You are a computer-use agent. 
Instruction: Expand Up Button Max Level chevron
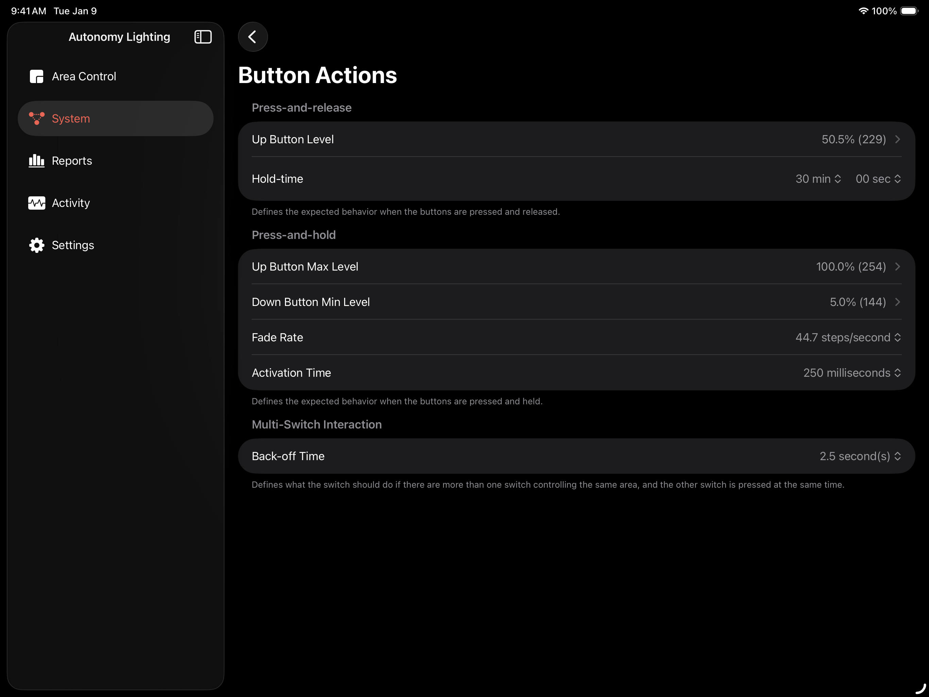(x=897, y=266)
